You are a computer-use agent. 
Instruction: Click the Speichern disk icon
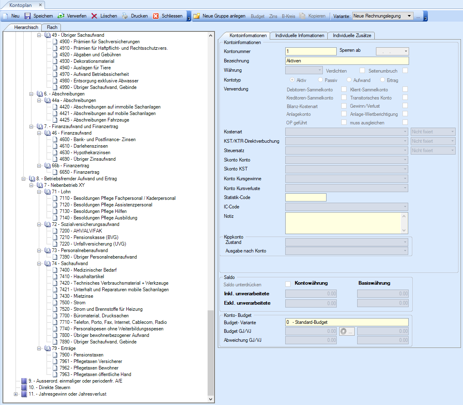point(27,16)
